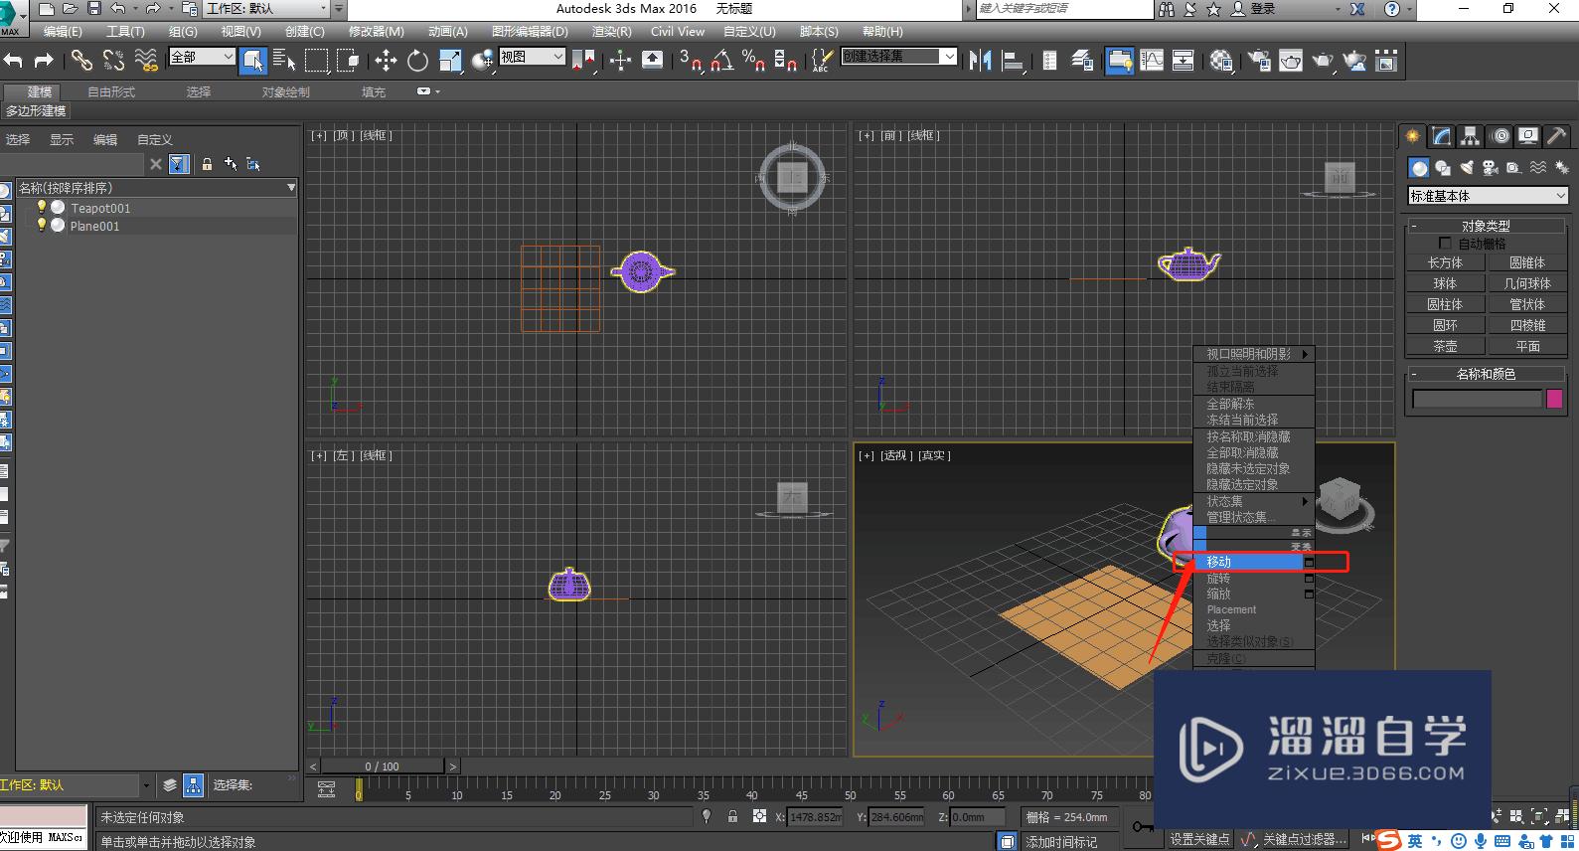1579x851 pixels.
Task: Click the Mirror tool icon
Action: coord(981,61)
